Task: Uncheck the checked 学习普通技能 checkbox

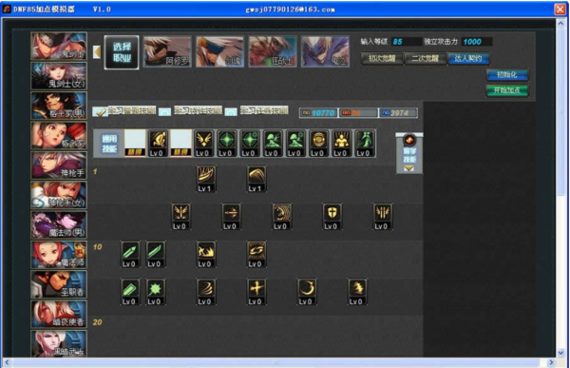Action: 99,111
